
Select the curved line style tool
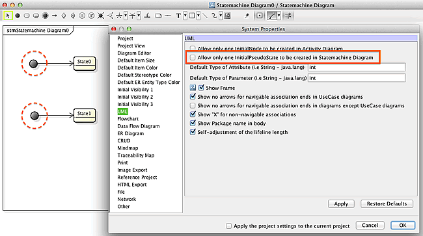click(x=271, y=16)
